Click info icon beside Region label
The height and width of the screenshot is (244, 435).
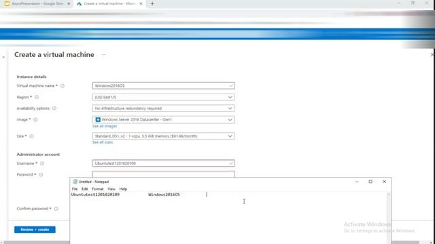point(37,97)
